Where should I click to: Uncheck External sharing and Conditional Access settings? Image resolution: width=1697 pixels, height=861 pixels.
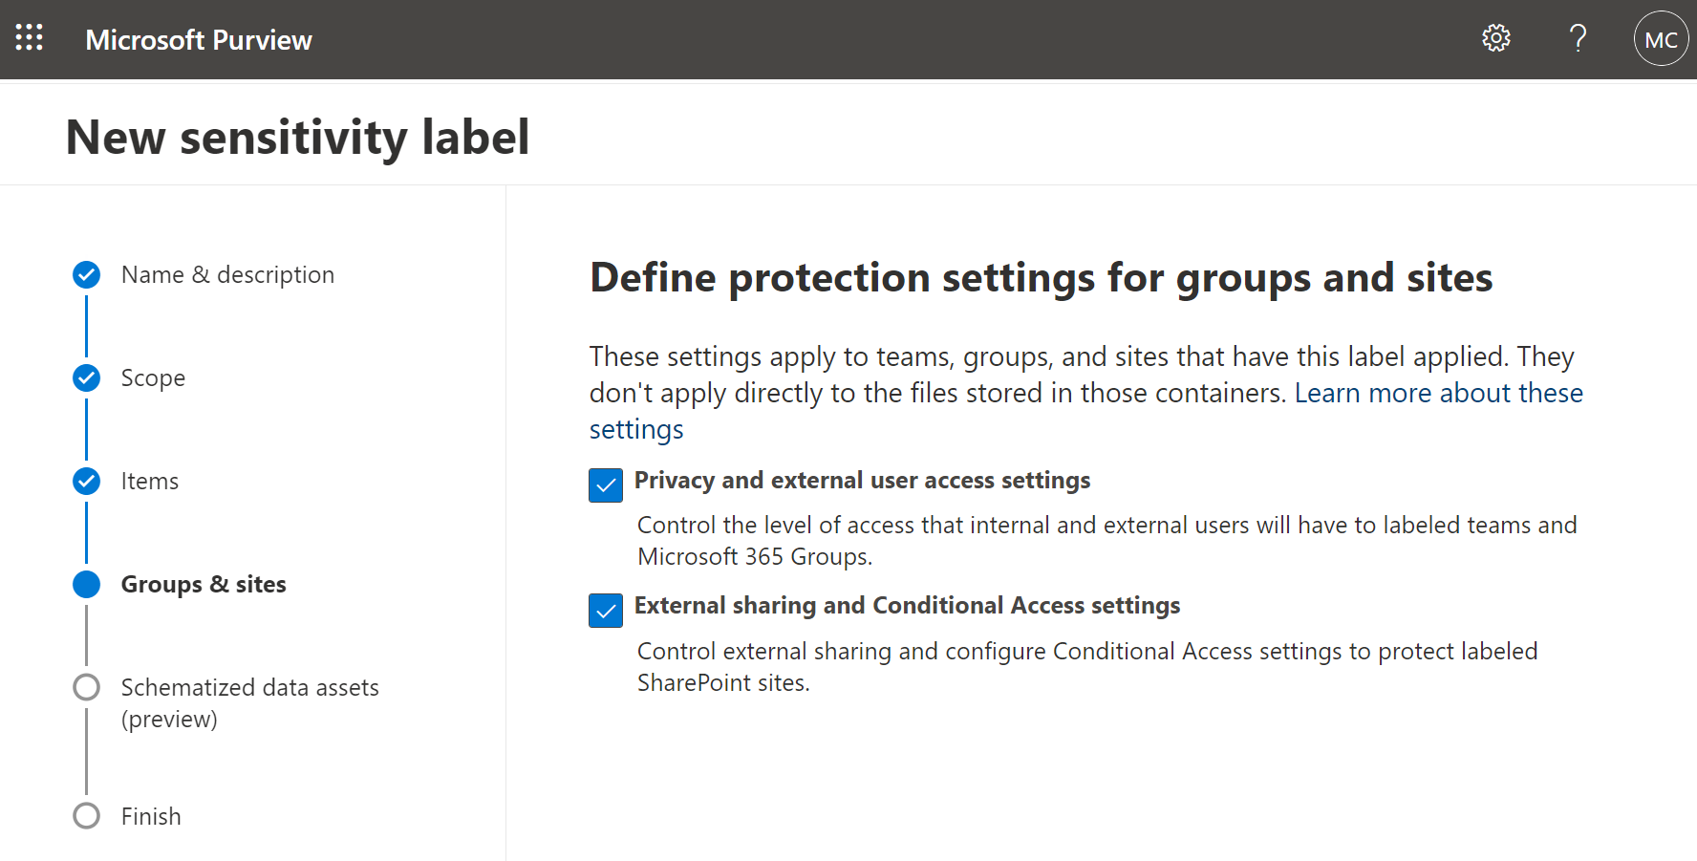tap(605, 611)
